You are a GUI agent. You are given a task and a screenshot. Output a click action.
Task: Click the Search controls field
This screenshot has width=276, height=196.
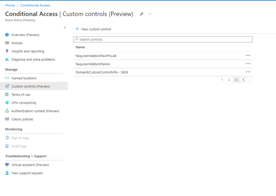pos(163,39)
